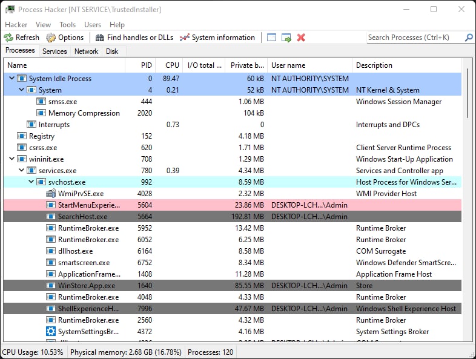Viewport: 476px width, 359px height.
Task: Open the Hacker menu
Action: (x=16, y=25)
